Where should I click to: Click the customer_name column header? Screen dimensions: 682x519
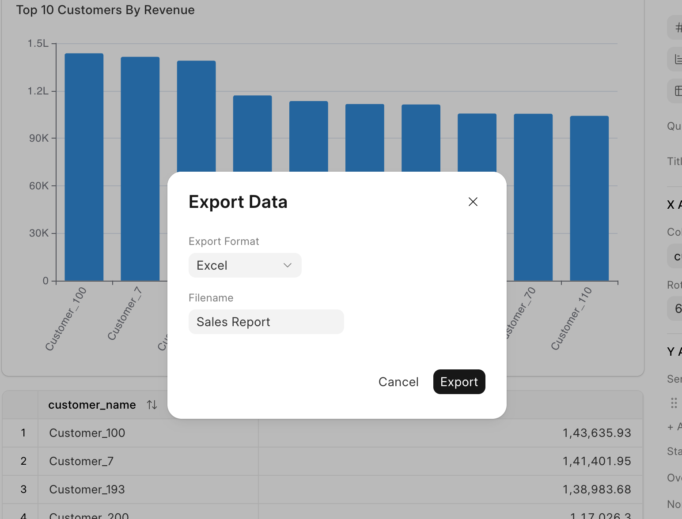tap(92, 405)
